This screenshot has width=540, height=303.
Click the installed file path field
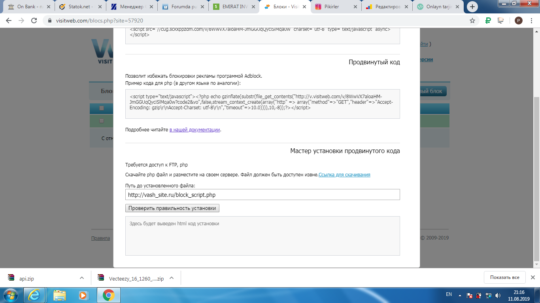coord(262,195)
